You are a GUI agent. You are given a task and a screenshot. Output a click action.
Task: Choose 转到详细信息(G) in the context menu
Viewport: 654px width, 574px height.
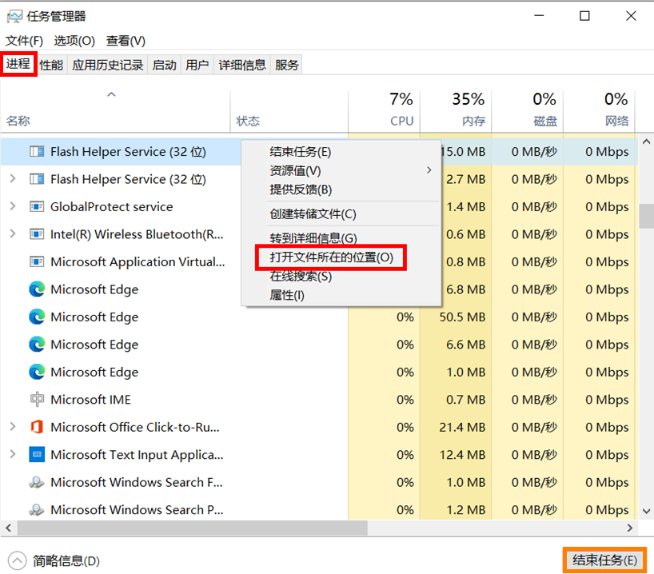tap(313, 238)
